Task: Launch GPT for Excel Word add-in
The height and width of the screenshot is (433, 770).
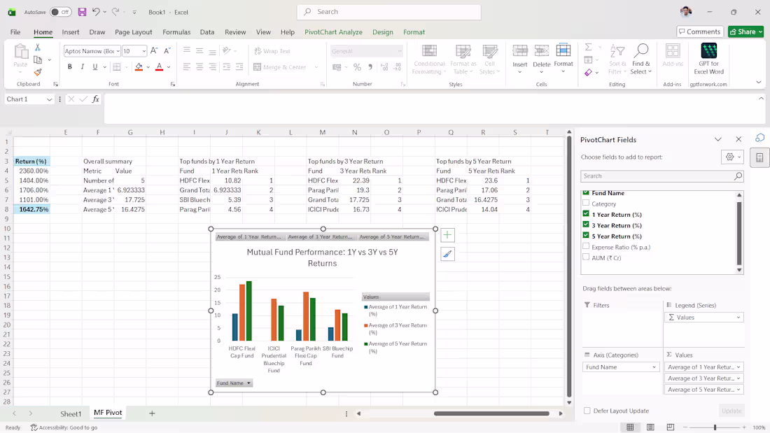Action: click(708, 50)
